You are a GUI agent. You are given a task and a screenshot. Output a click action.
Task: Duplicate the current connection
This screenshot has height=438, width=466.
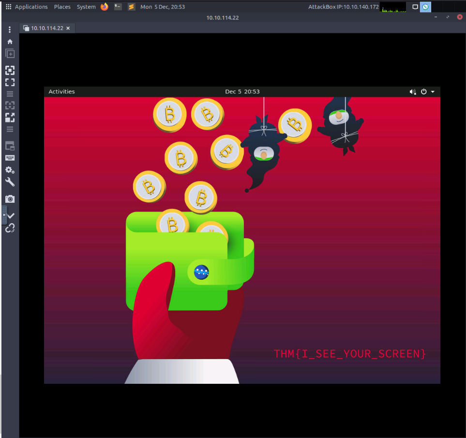pos(10,54)
